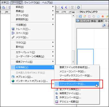The image size is (109, 107).
Task: Choose 外字コンバータ(G)... from submenu
Action: coord(77,97)
